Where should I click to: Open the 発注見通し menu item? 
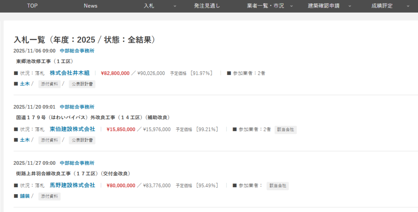[x=207, y=6]
